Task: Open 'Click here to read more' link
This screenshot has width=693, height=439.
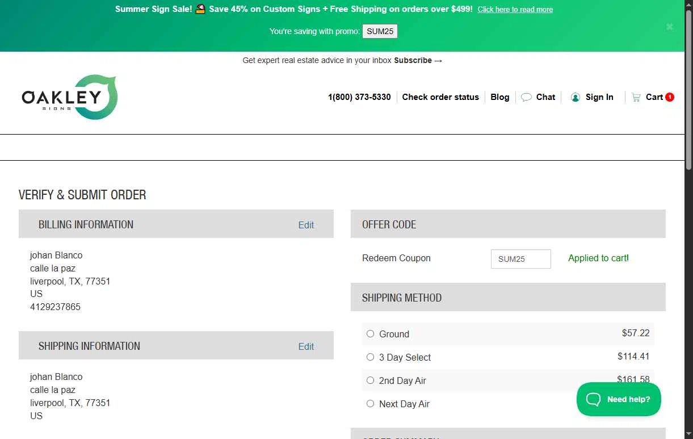Action: tap(515, 10)
